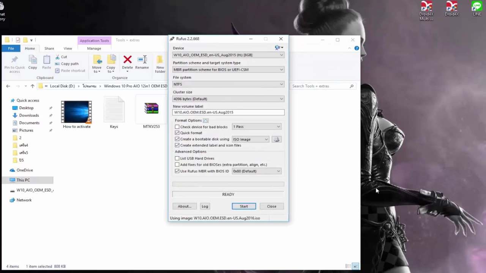Open the 0x80 (Default) BIOS ID dropdown

pyautogui.click(x=256, y=171)
